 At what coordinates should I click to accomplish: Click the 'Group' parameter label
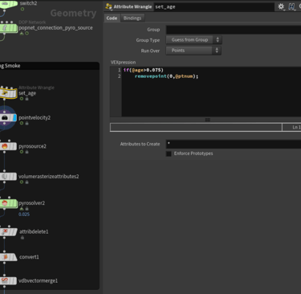click(153, 30)
